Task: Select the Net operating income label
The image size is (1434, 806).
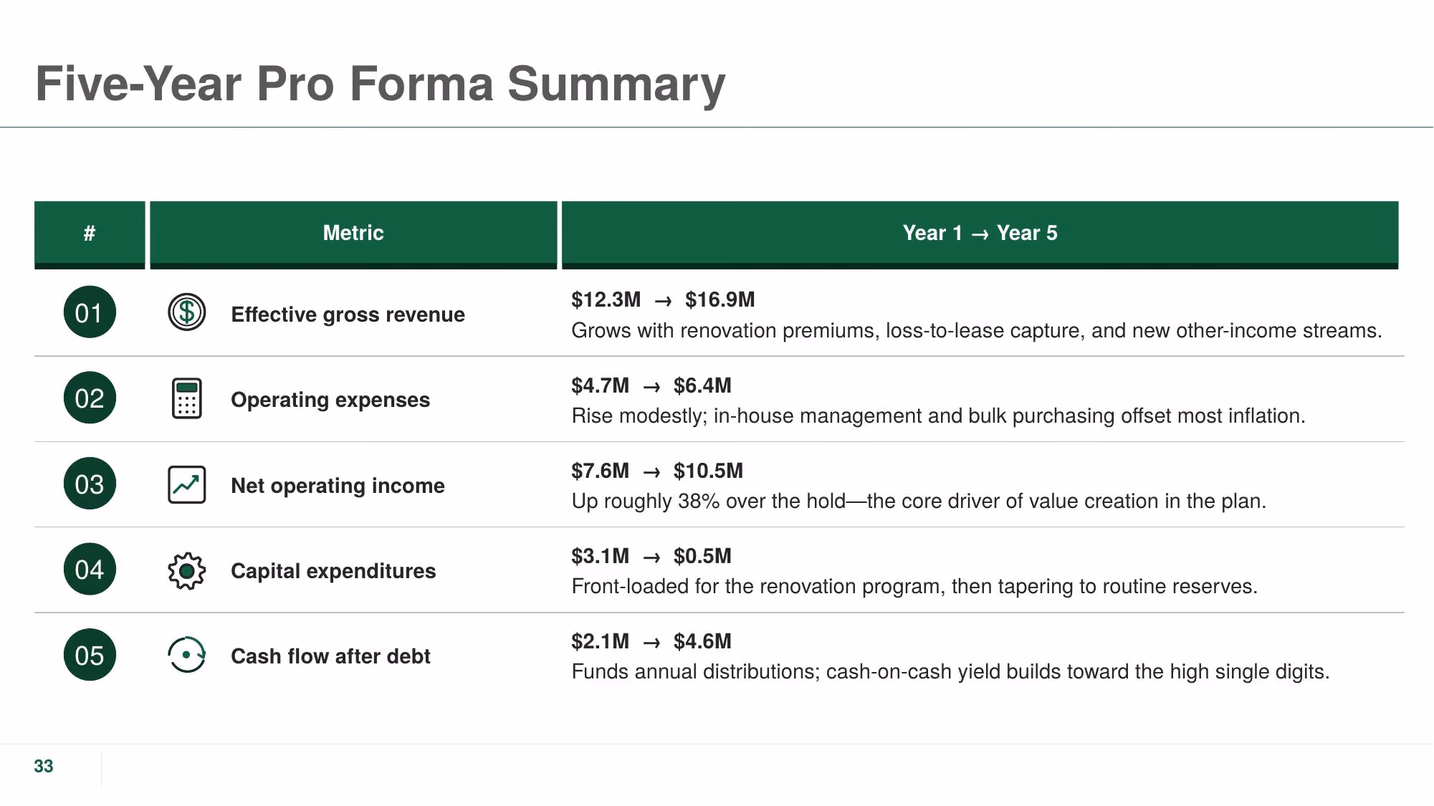Action: 338,486
